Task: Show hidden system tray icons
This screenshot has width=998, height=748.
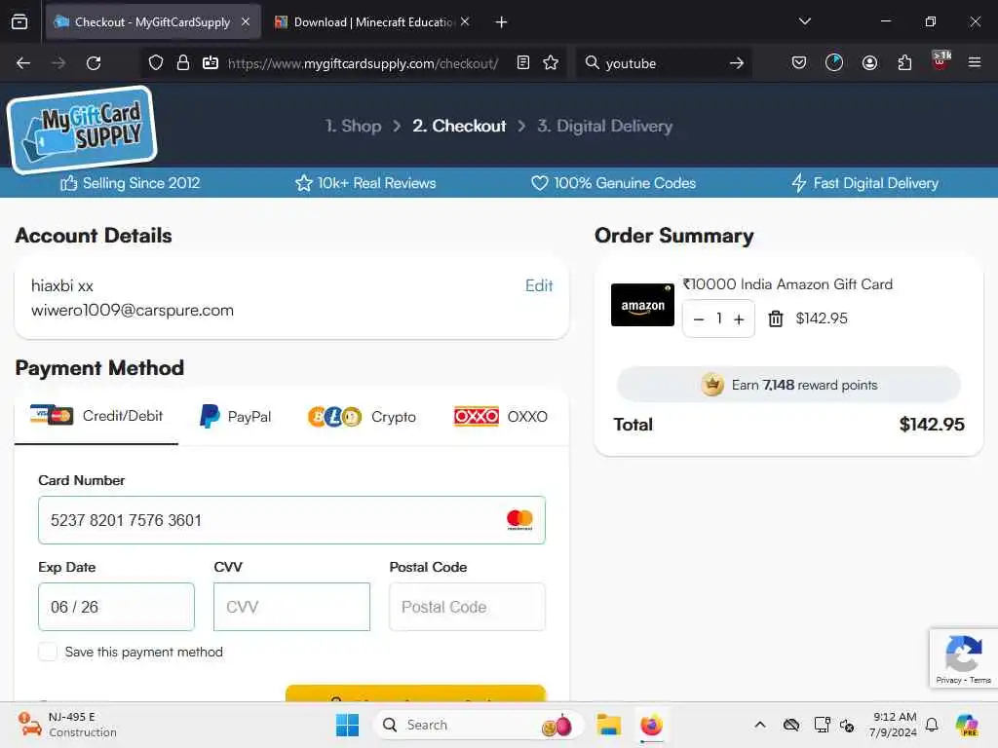Action: [x=760, y=725]
